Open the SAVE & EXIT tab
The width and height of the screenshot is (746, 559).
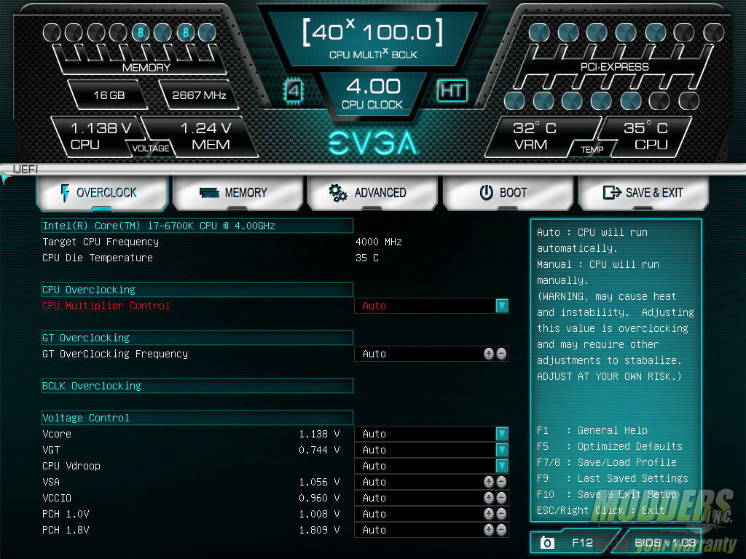point(643,193)
